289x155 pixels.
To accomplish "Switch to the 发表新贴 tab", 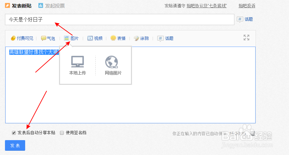I will pos(18,6).
